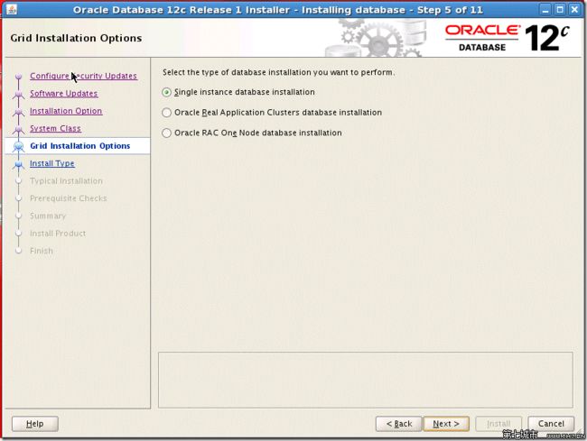This screenshot has height=441, width=587.
Task: Click the Install Type step marker icon
Action: pos(18,164)
